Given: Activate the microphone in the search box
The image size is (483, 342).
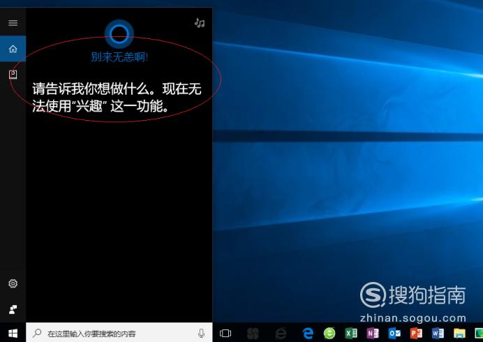Looking at the screenshot, I should tap(202, 333).
